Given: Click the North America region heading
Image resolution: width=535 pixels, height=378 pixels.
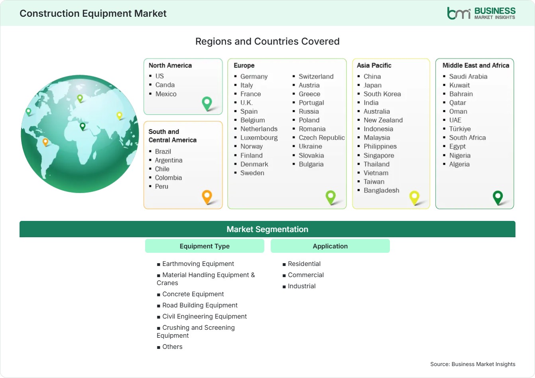Looking at the screenshot, I should pyautogui.click(x=170, y=65).
